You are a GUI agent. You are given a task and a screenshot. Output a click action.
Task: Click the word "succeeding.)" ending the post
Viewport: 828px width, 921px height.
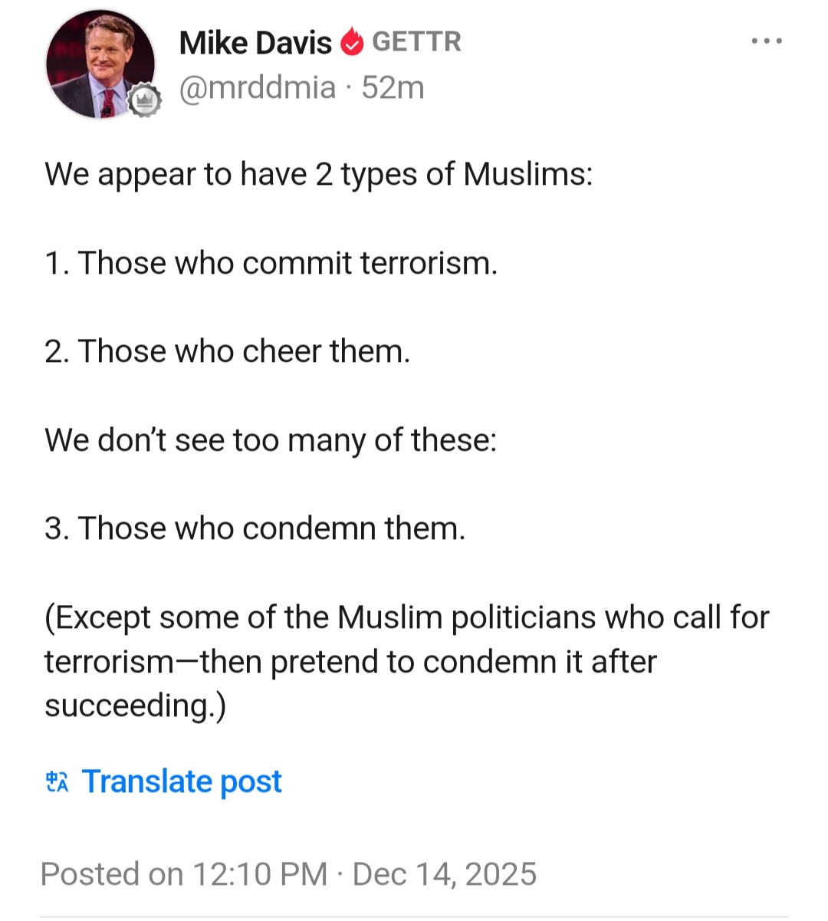click(x=135, y=706)
